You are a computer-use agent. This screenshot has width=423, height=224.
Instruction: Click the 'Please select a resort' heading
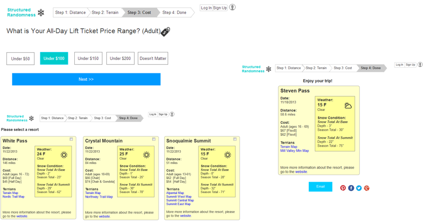point(19,130)
